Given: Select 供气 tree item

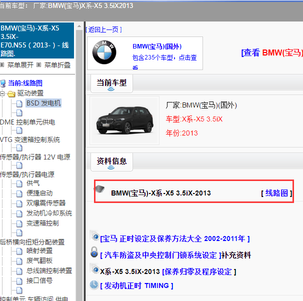Looking at the screenshot, I should (x=33, y=183).
